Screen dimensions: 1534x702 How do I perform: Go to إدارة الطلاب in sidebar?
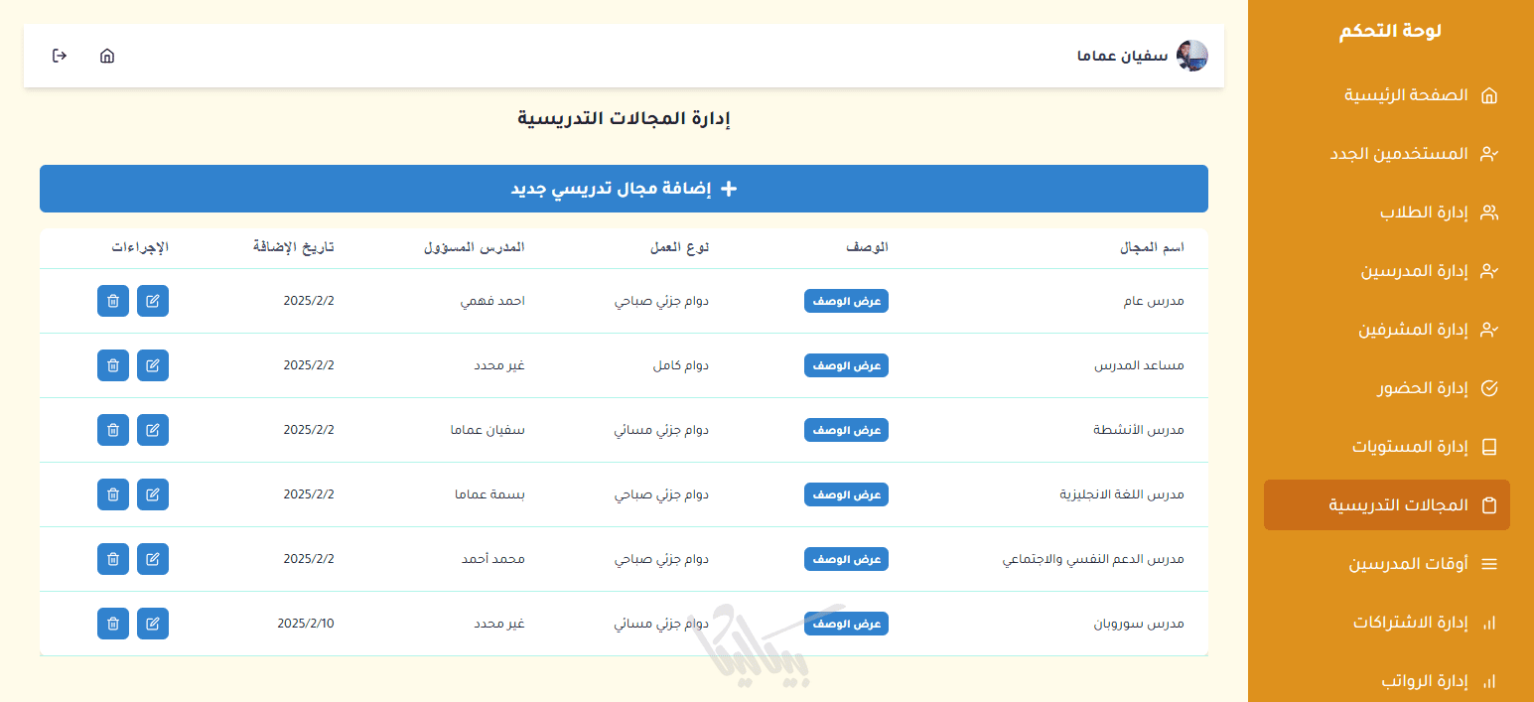(x=1387, y=212)
